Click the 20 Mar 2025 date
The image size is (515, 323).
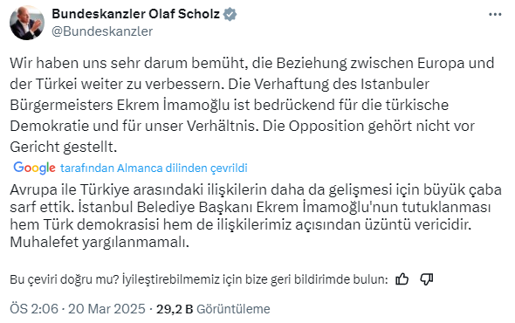(106, 309)
